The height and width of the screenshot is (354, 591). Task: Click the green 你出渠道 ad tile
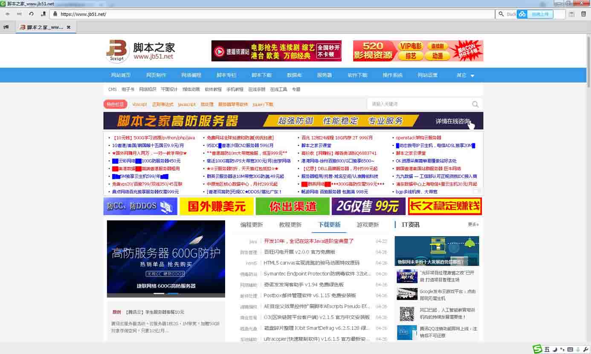[293, 206]
